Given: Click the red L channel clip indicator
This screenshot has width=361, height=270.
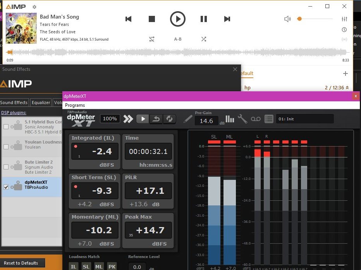Looking at the screenshot, I should point(258,142).
